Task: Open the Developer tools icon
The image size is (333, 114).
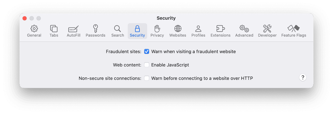Action: (267, 29)
